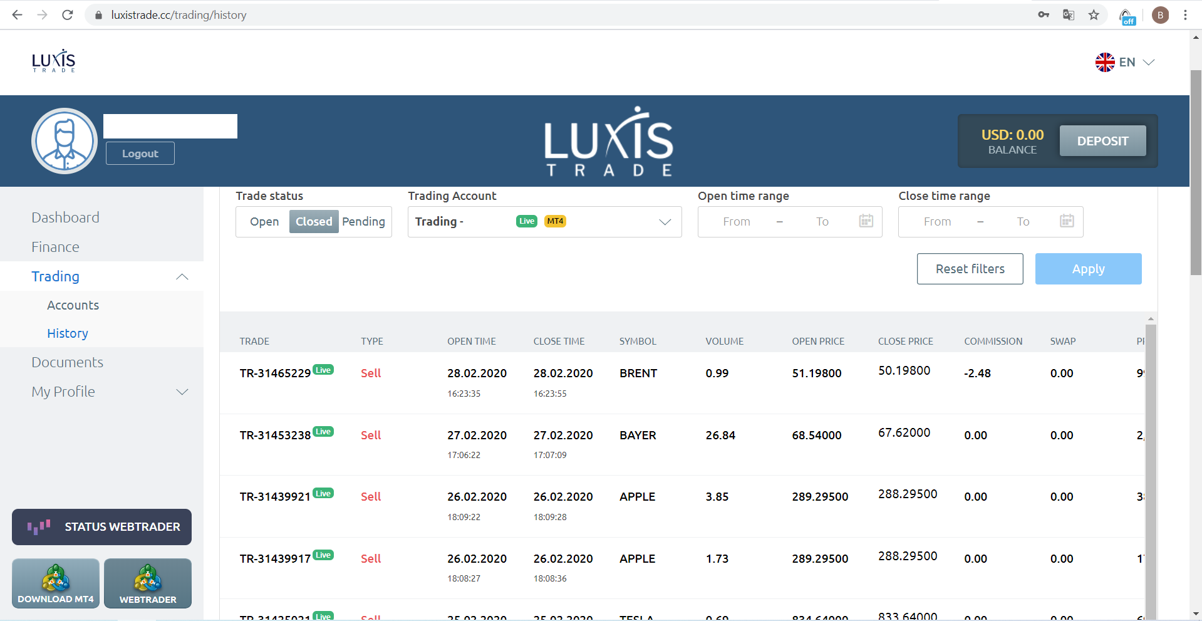Click Reset filters button
1202x621 pixels.
970,269
